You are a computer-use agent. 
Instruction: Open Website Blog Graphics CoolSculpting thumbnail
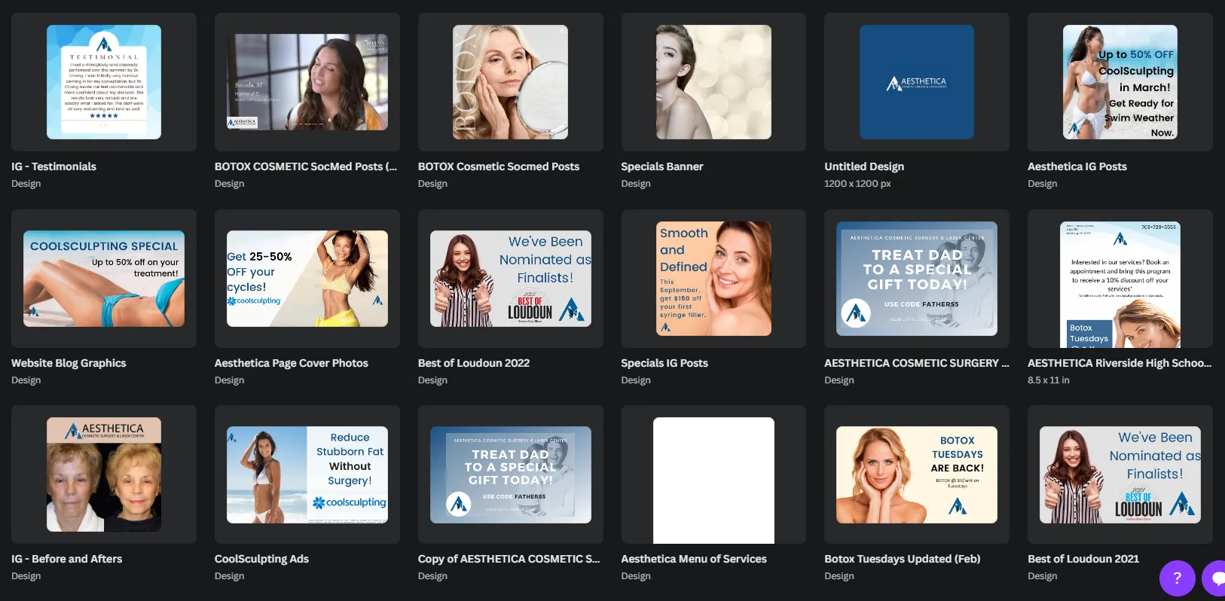click(x=104, y=279)
